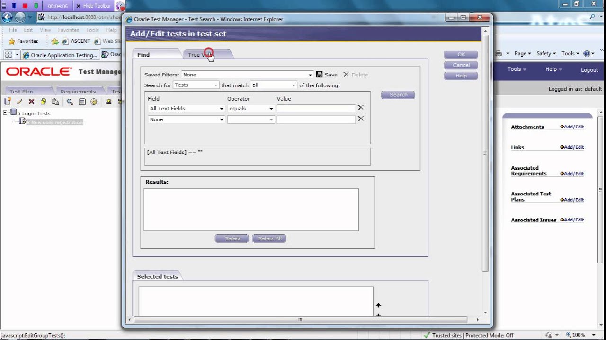Image resolution: width=606 pixels, height=340 pixels.
Task: Open View menu in main browser
Action: pyautogui.click(x=45, y=30)
